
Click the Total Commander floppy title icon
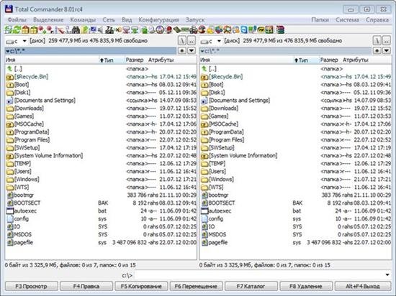pyautogui.click(x=9, y=9)
